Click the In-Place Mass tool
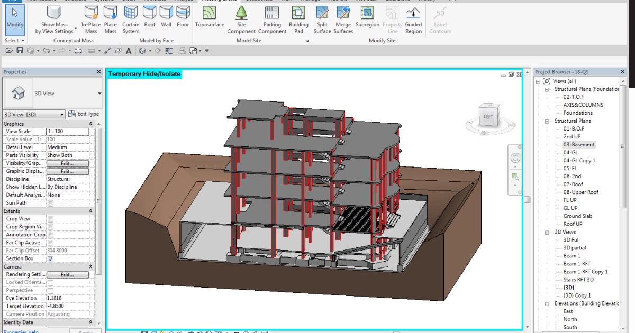 90,20
